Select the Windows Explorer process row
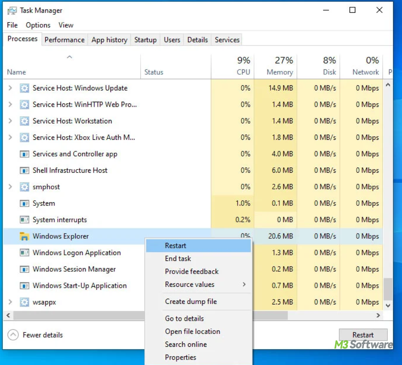 click(193, 236)
